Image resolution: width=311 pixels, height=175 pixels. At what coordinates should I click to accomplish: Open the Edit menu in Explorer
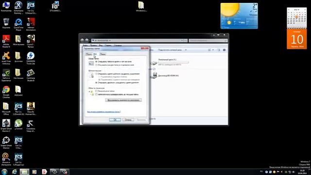(93, 45)
